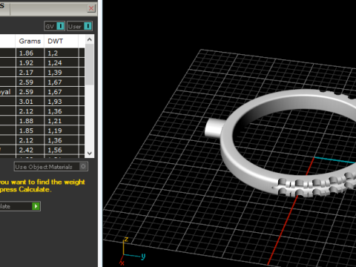Select the 1,19 DWT cell
This screenshot has height=267, width=356.
[62, 131]
